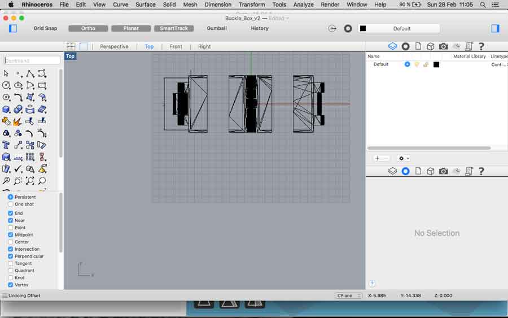Viewport: 508px width, 318px height.
Task: Uncheck the Perpendicular snap
Action: 10,256
